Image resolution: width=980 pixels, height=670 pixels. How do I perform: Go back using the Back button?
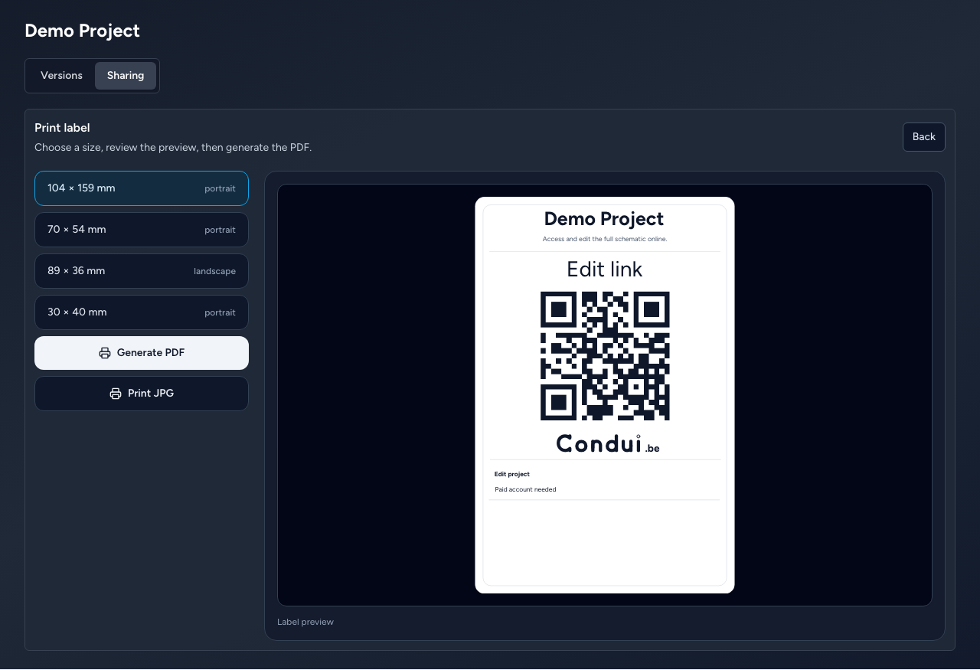(x=924, y=137)
